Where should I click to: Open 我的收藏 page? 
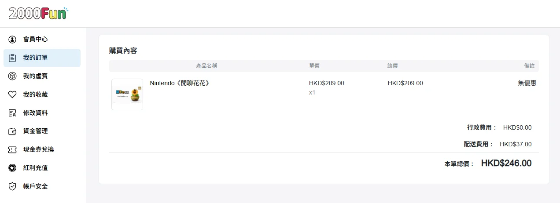tap(35, 94)
